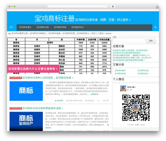Click the table cell with value 4132

pos(92,43)
